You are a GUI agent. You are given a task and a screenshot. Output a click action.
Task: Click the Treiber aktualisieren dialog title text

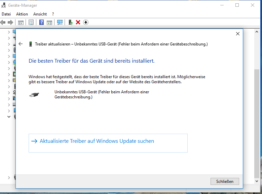click(x=121, y=44)
